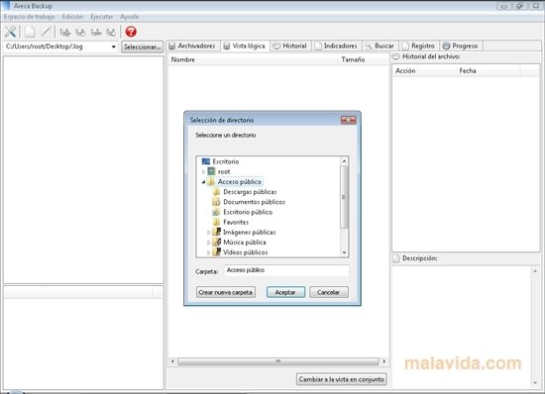545x394 pixels.
Task: Close the Selección de directorio dialog
Action: [x=348, y=120]
